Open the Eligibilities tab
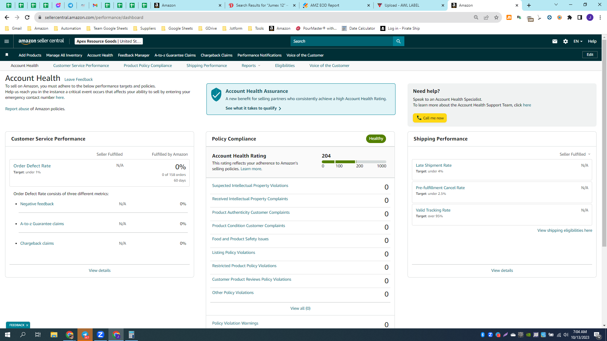 [x=285, y=66]
